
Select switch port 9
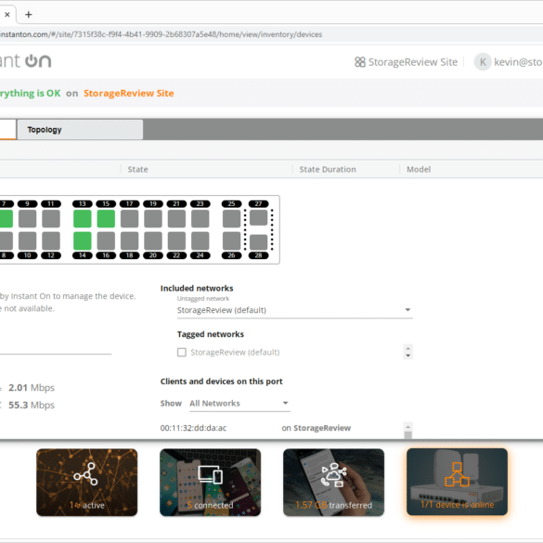(27, 218)
